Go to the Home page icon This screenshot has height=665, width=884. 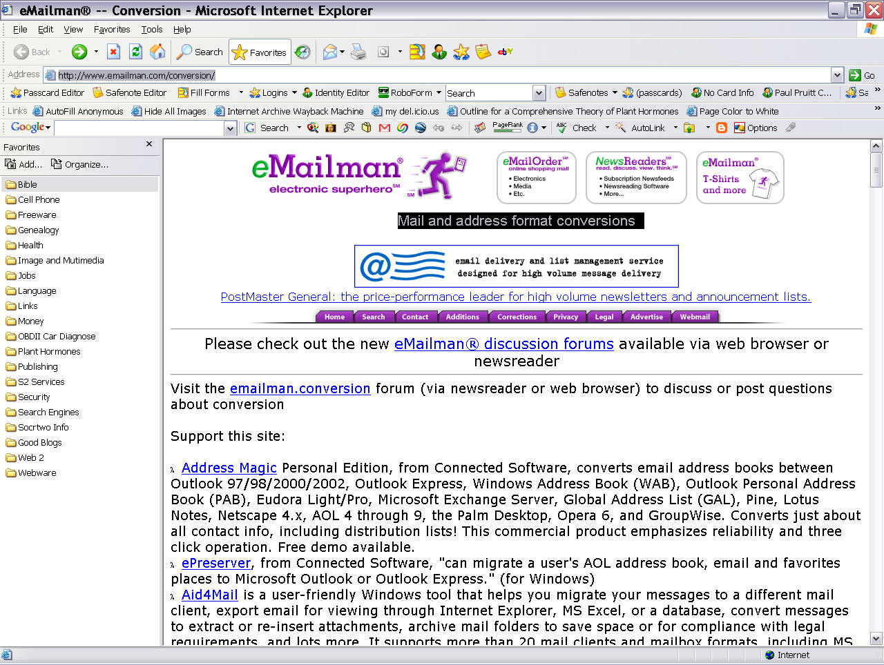[158, 52]
